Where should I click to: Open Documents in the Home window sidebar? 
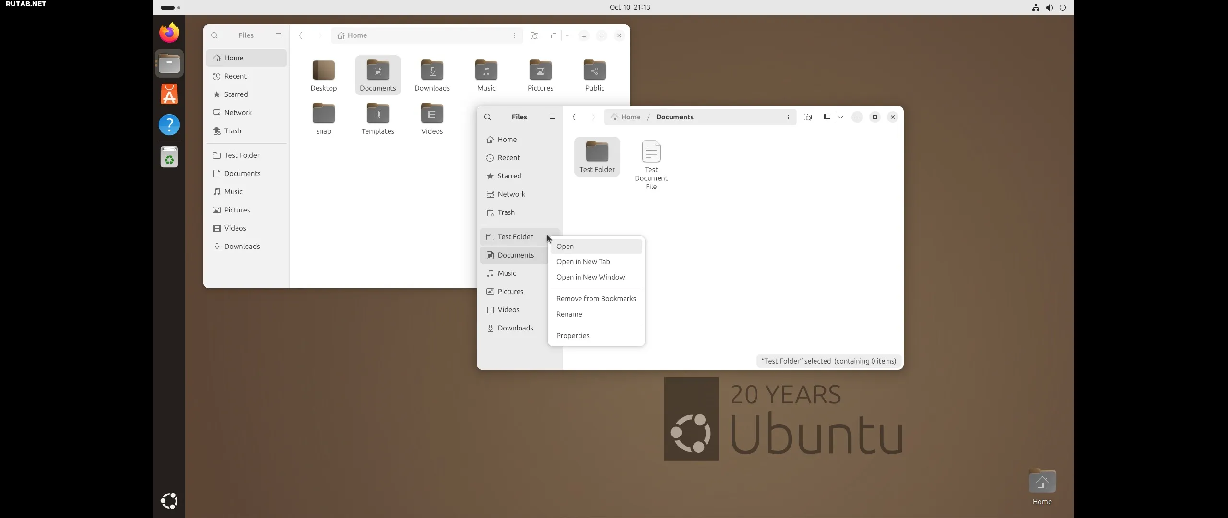(247, 174)
